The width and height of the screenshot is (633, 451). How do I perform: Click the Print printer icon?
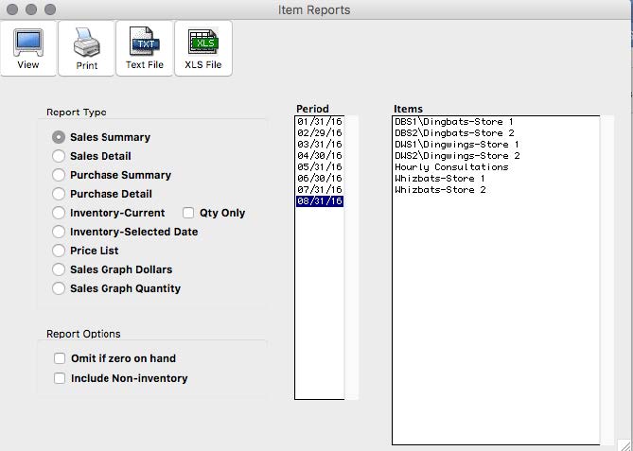pos(86,43)
